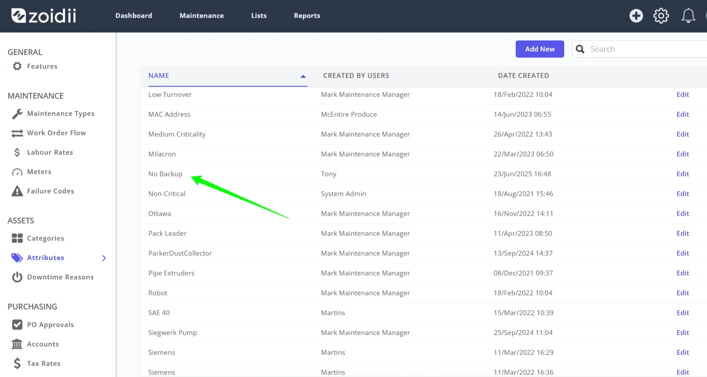Screen dimensions: 707x377
Task: Edit the Low Turnover attribute
Action: pyautogui.click(x=682, y=95)
